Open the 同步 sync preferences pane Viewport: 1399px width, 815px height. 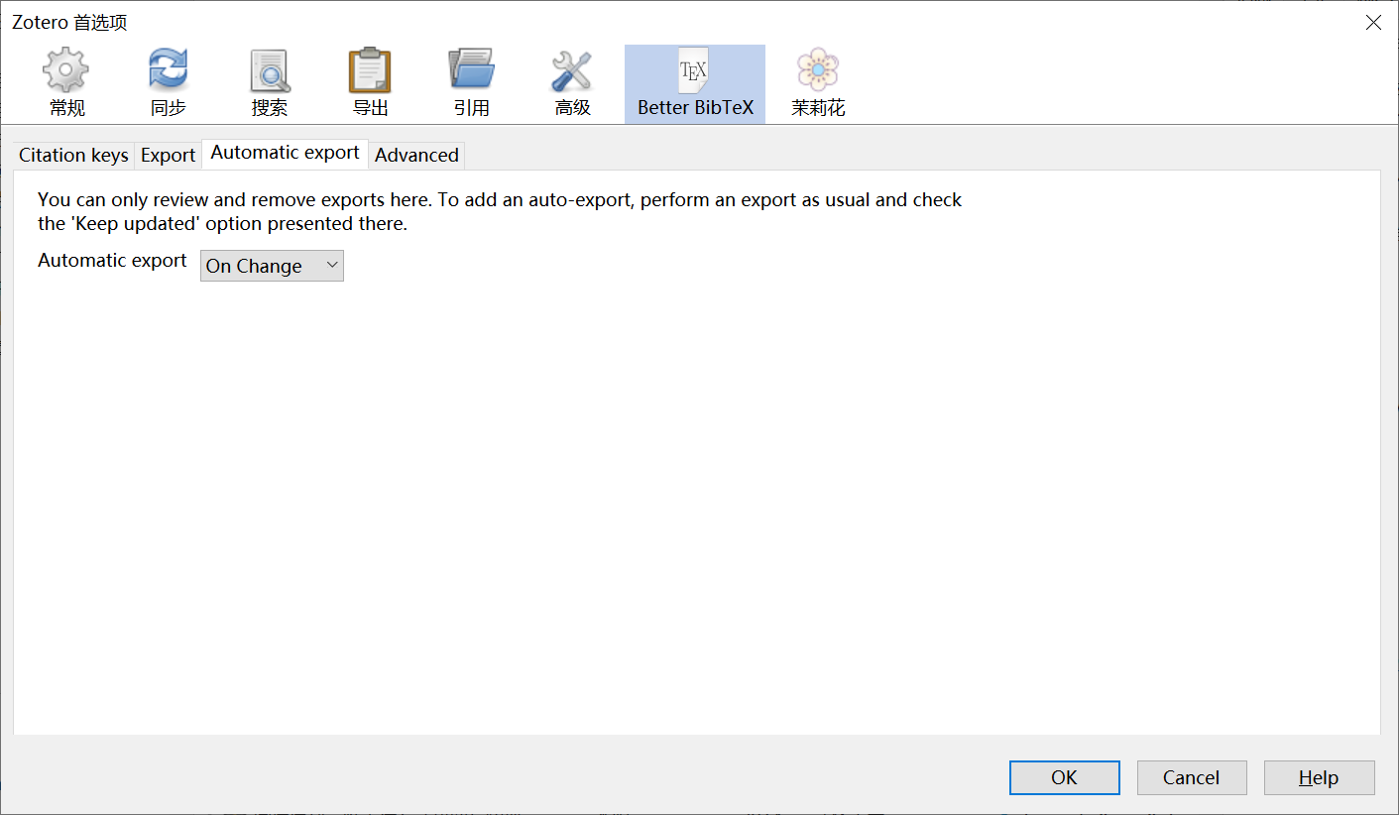click(x=169, y=83)
